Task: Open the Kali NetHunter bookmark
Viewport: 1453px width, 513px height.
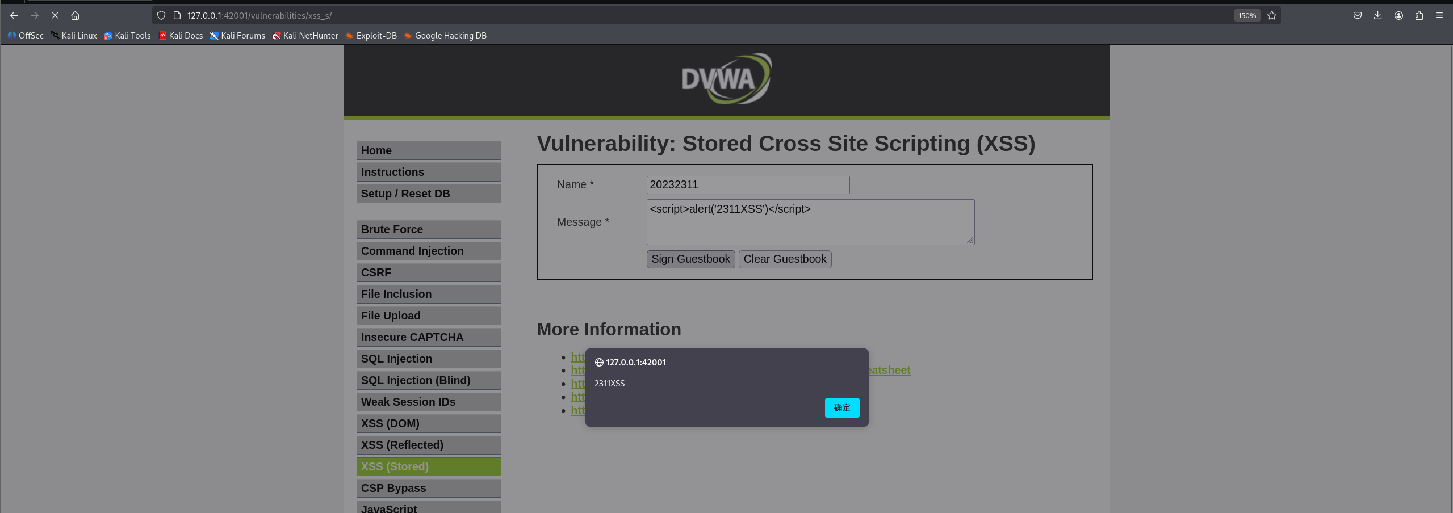Action: pyautogui.click(x=305, y=36)
